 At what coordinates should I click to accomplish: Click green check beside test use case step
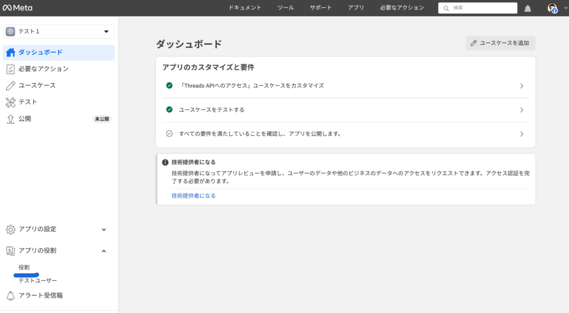tap(169, 110)
